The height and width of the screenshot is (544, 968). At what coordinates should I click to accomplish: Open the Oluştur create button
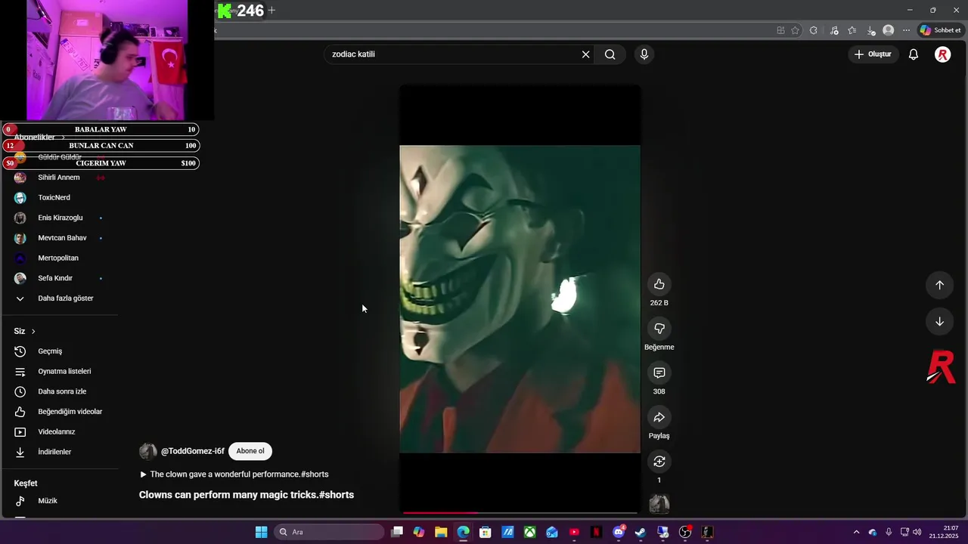click(x=873, y=54)
